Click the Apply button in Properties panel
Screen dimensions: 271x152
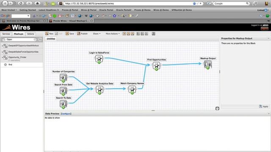264,106
